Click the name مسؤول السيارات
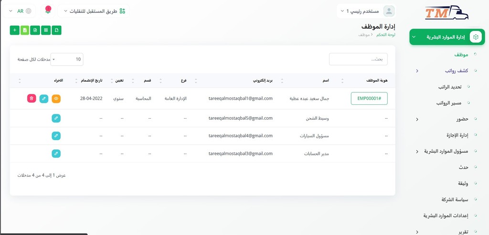 pos(314,136)
